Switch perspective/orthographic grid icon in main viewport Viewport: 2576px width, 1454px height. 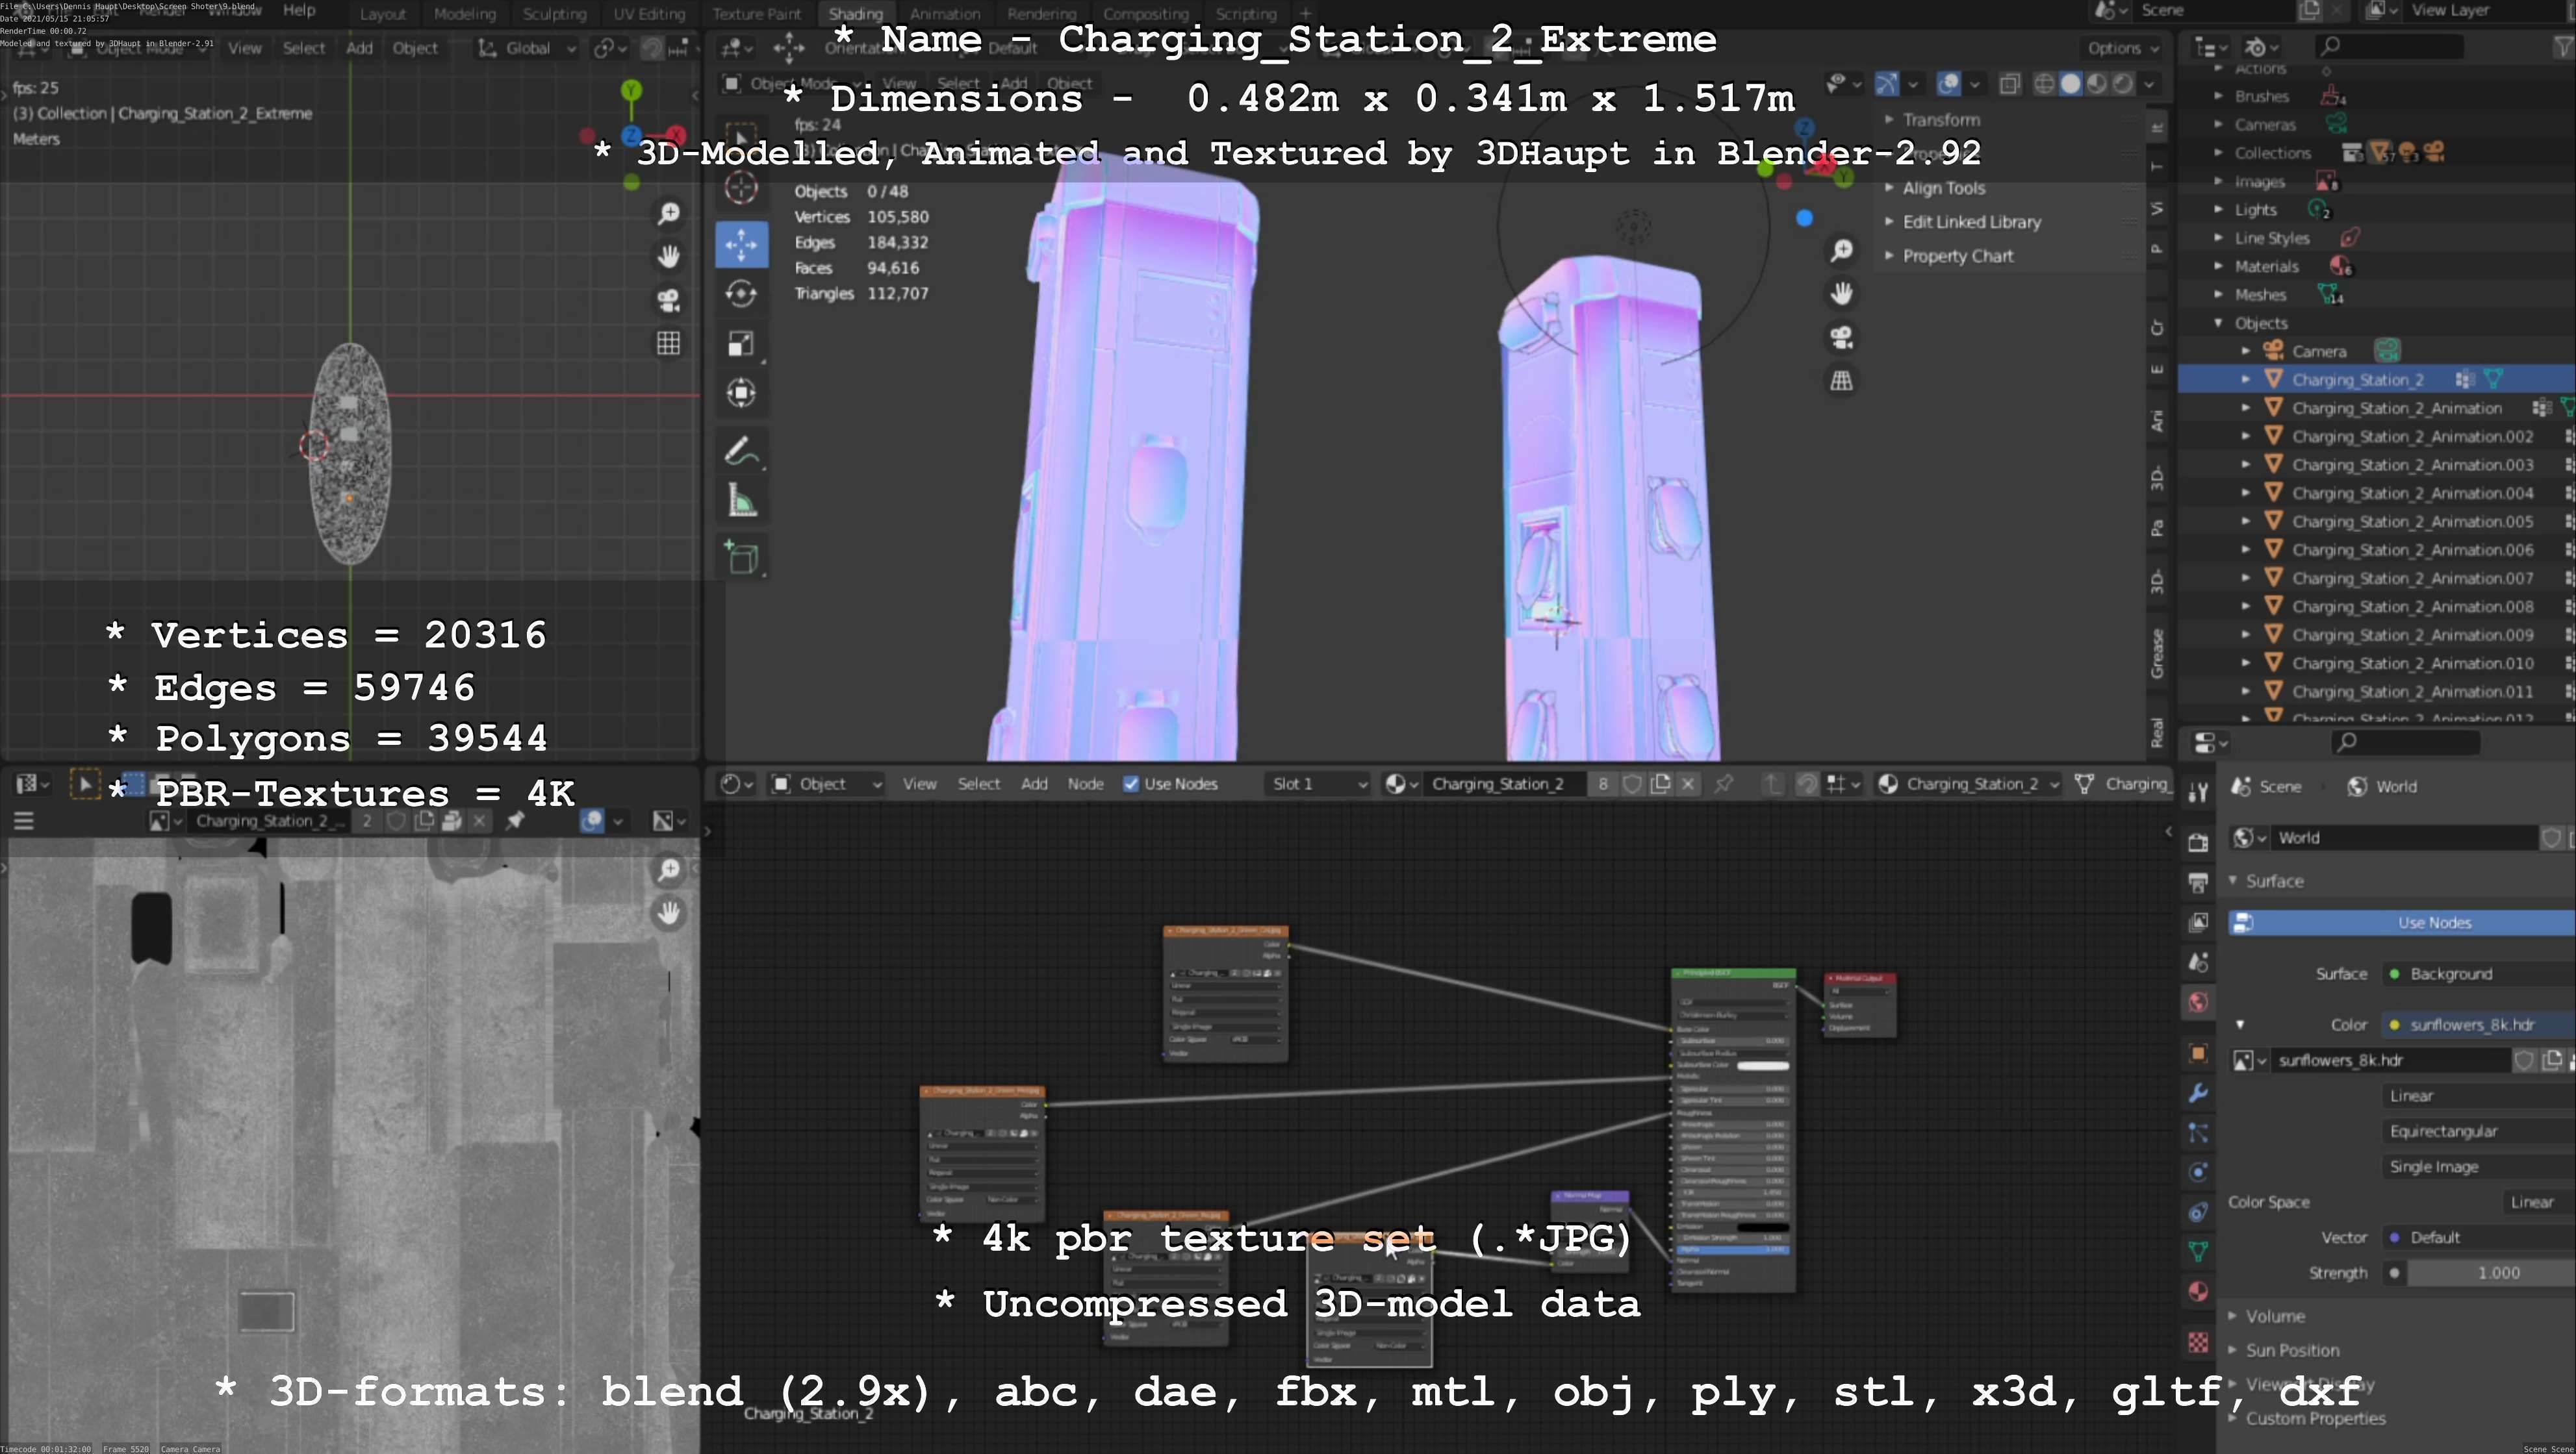(x=1841, y=381)
